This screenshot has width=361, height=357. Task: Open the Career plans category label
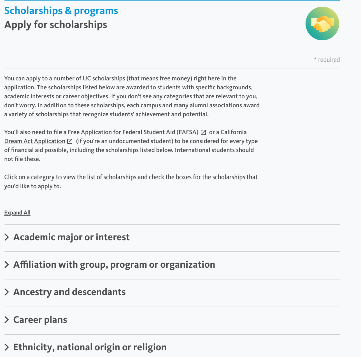coord(40,320)
